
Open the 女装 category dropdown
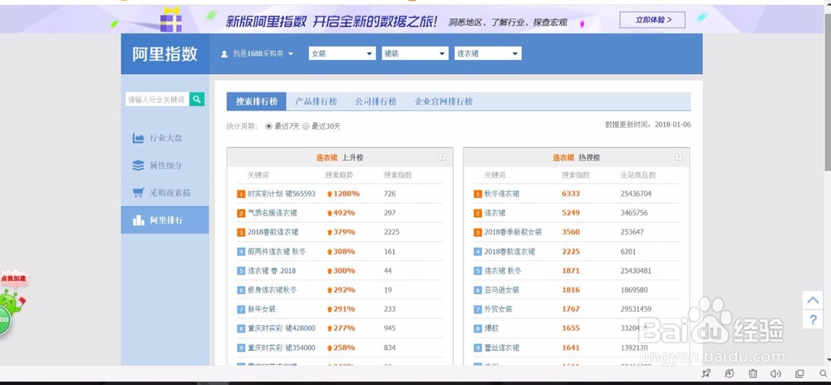pyautogui.click(x=342, y=53)
